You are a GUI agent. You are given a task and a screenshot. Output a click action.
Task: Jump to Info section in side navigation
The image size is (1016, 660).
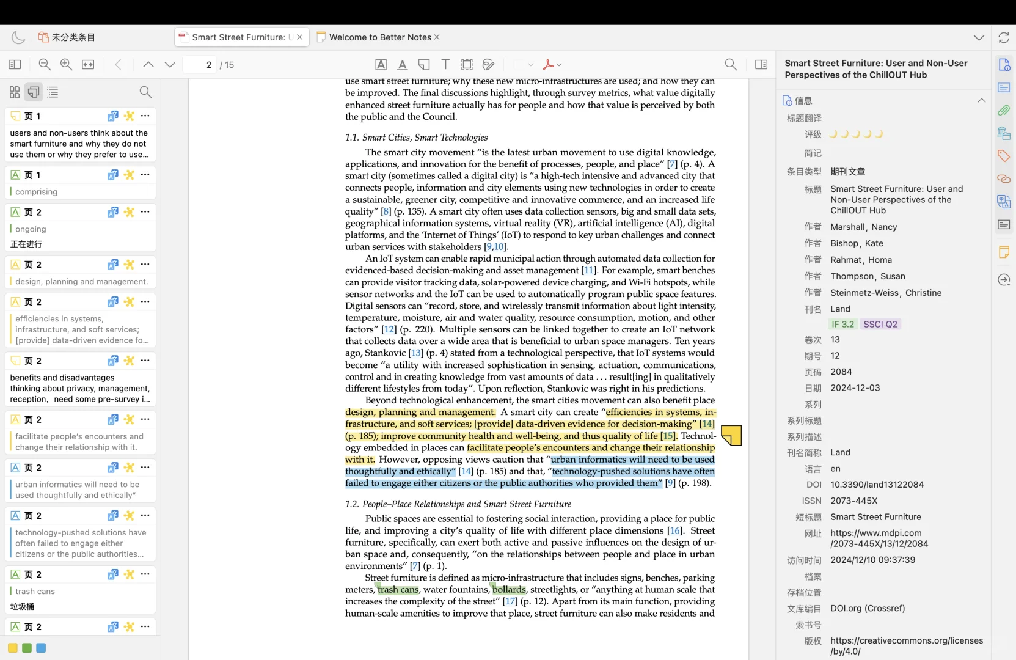coord(1004,65)
